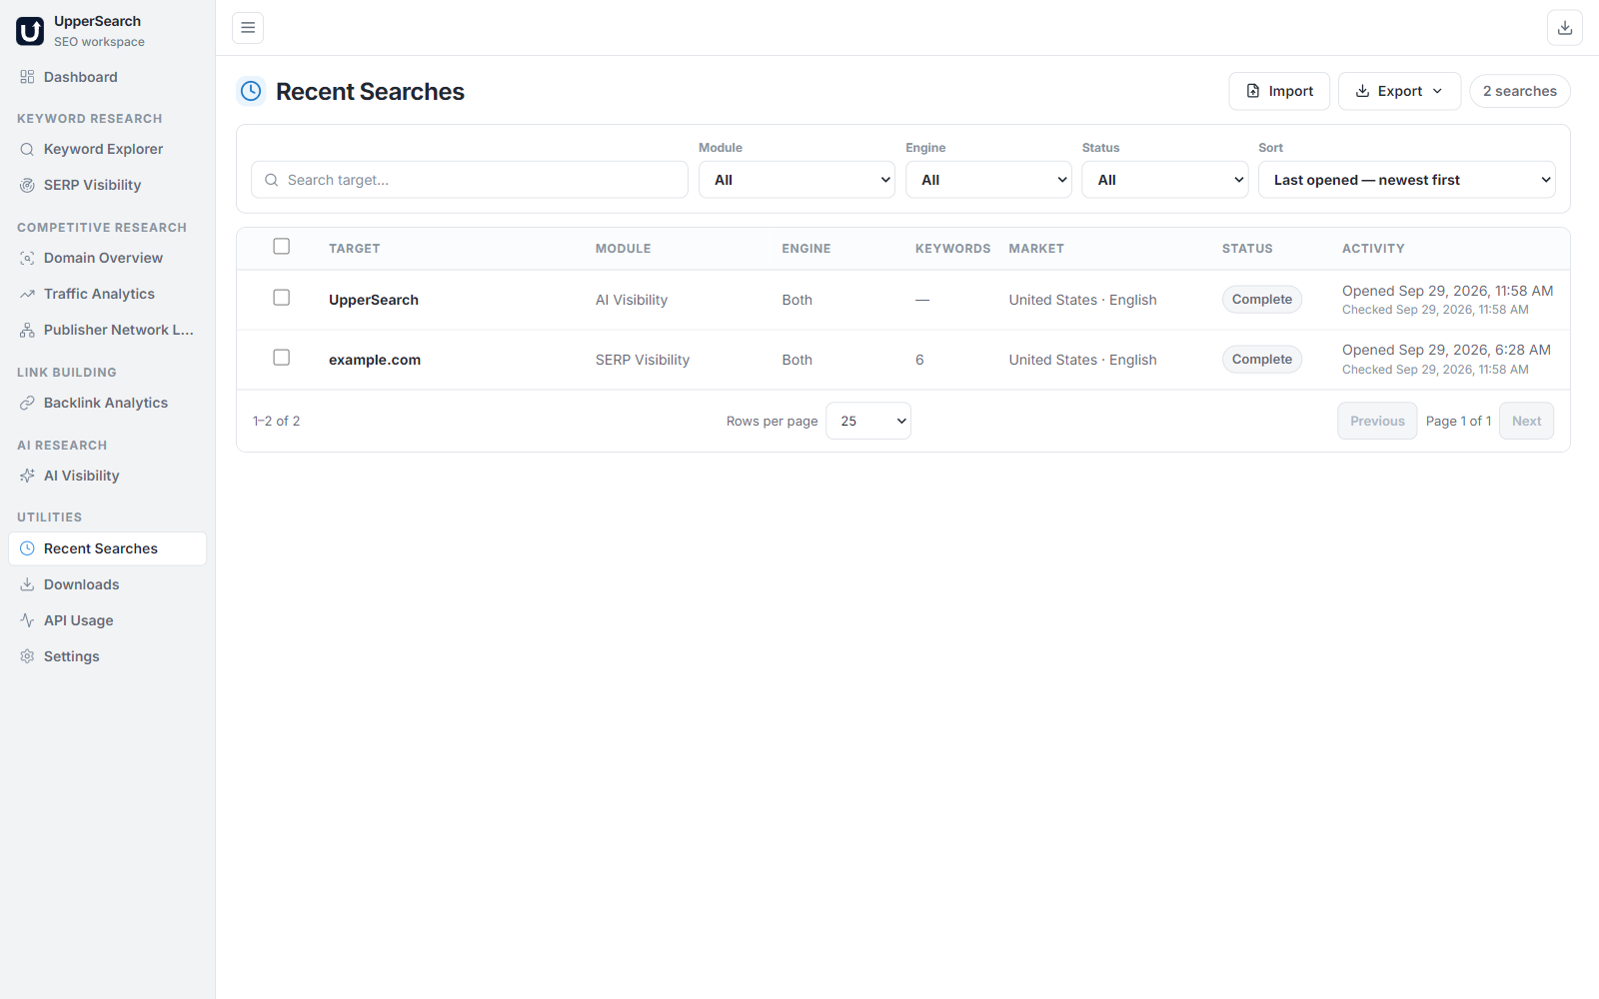Expand the Export dropdown button
This screenshot has width=1599, height=999.
pos(1399,91)
